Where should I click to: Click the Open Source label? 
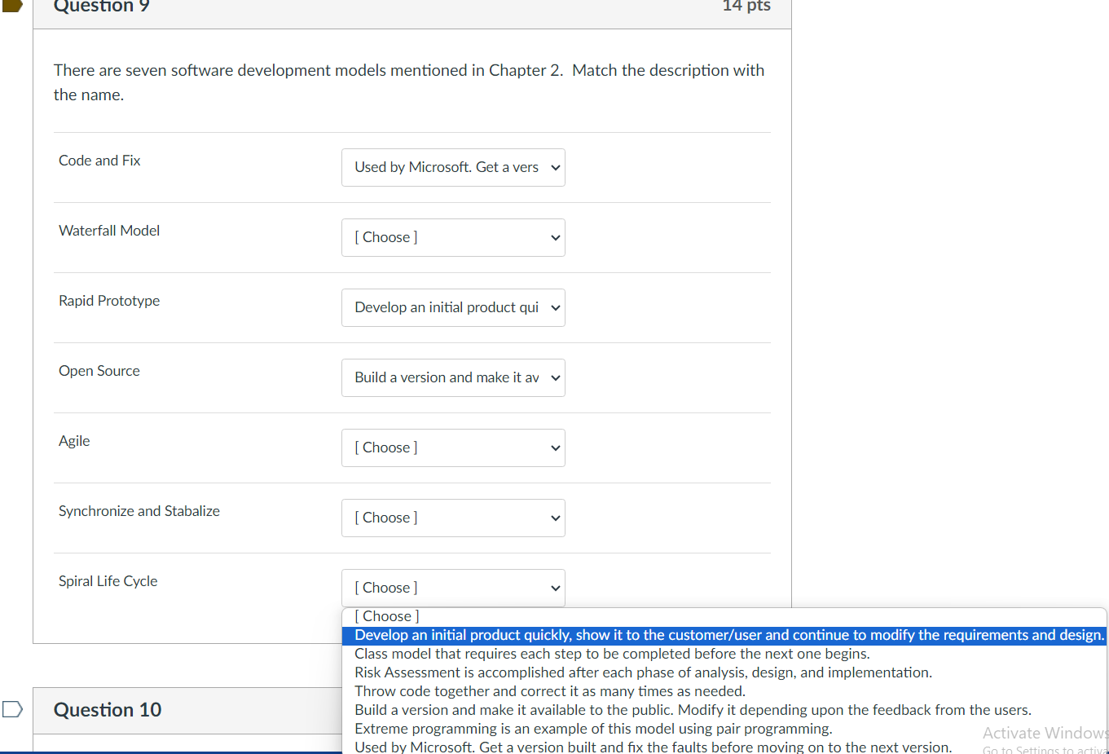[x=99, y=371]
